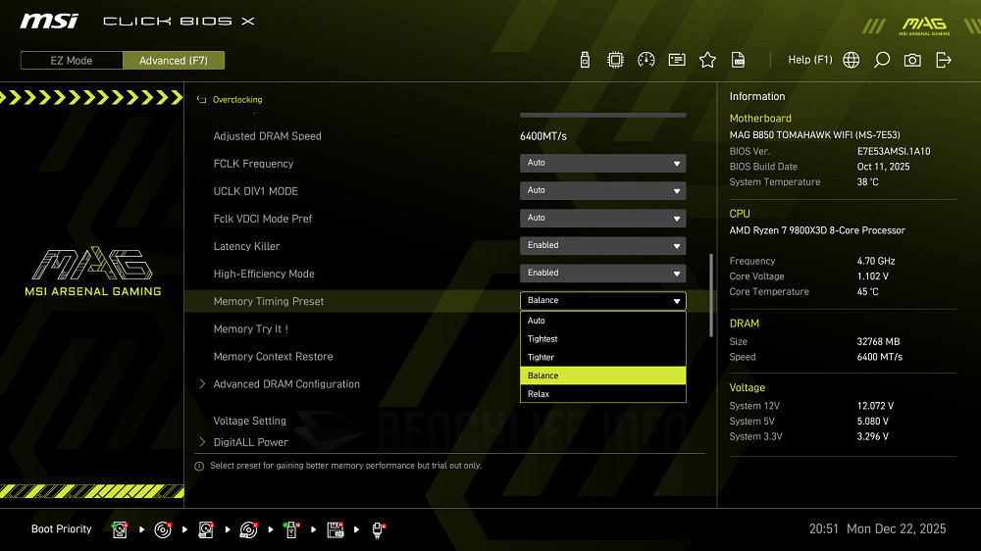
Task: Select the Tightest timing preset option
Action: click(602, 339)
